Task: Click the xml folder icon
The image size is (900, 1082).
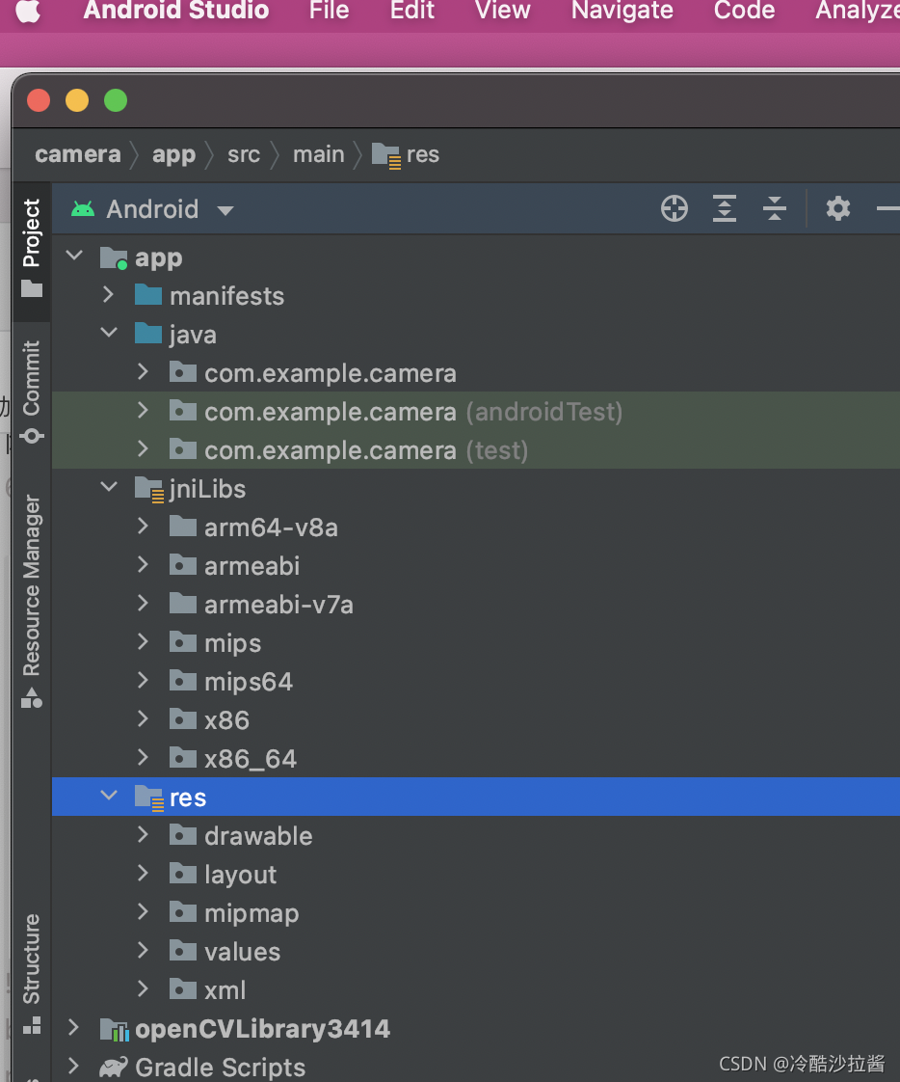Action: coord(183,990)
